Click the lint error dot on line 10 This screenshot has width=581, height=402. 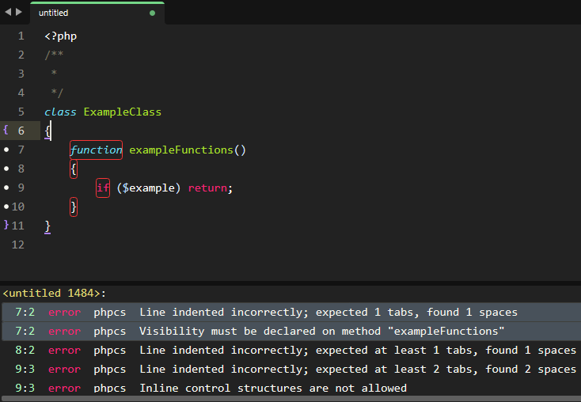[6, 207]
